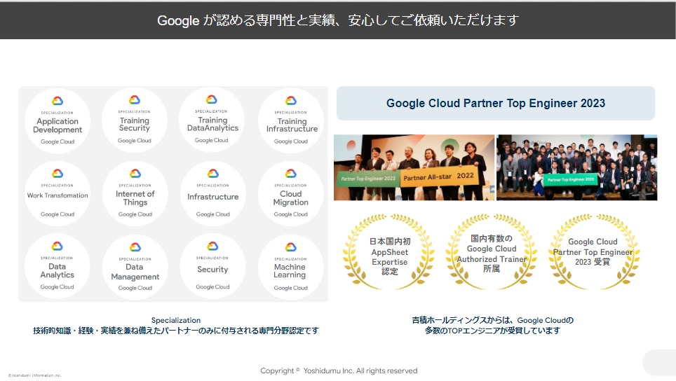Select the 吉積ホールディングスからは caption line
Image resolution: width=676 pixels, height=381 pixels.
point(492,320)
